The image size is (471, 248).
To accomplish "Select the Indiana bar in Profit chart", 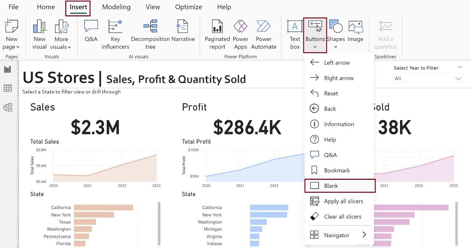I will [x=254, y=244].
